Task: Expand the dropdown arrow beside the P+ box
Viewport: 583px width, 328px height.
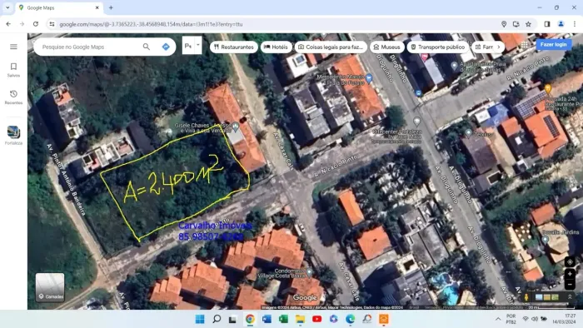Action: [x=198, y=45]
